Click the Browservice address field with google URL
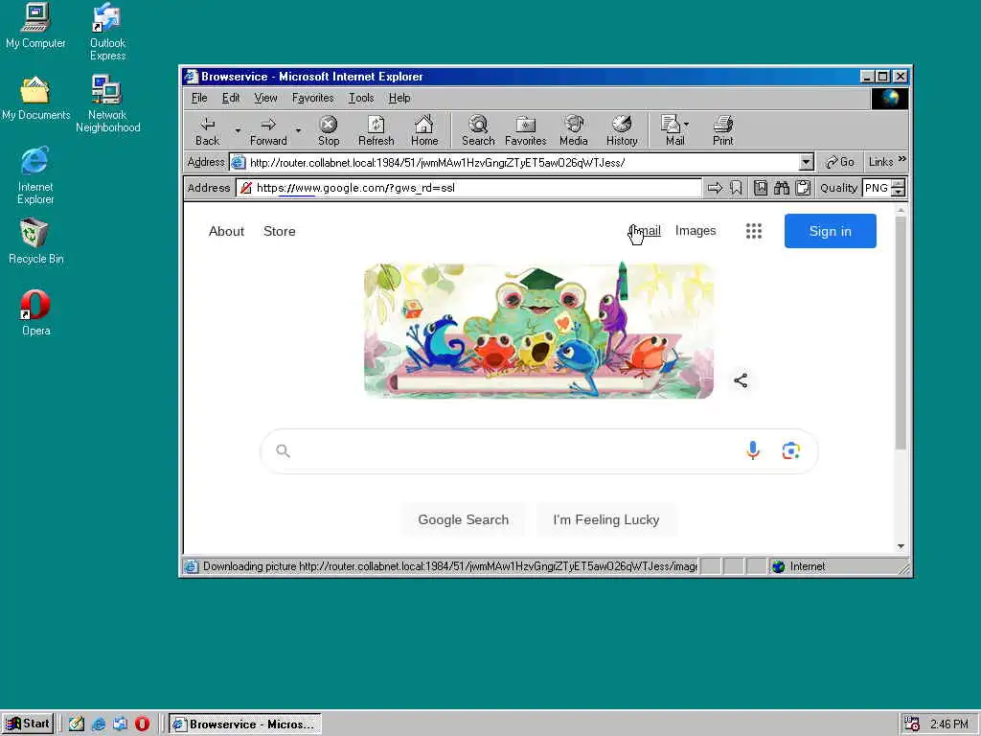The width and height of the screenshot is (981, 736). pos(469,188)
